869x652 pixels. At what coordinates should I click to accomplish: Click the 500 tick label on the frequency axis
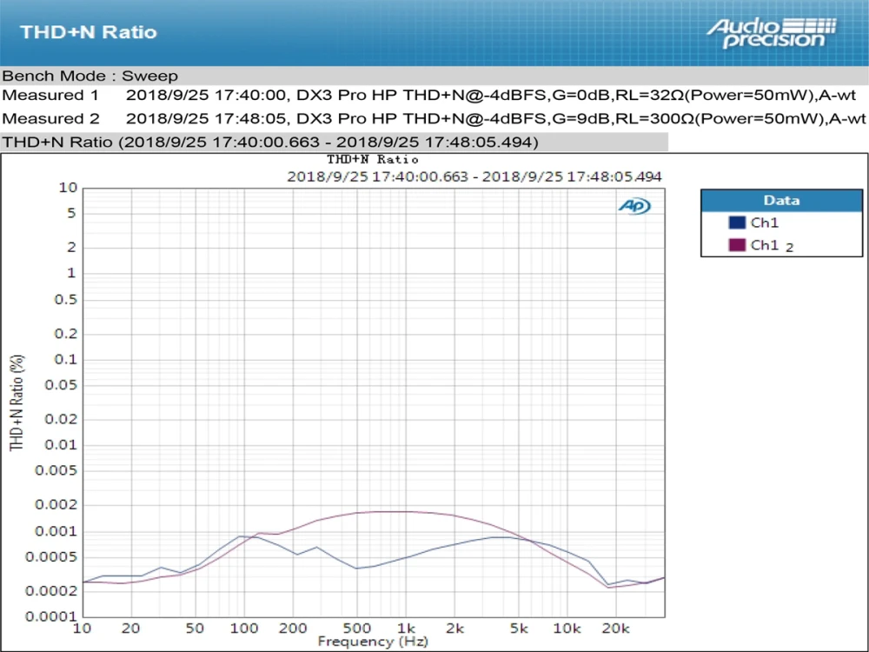pyautogui.click(x=357, y=629)
